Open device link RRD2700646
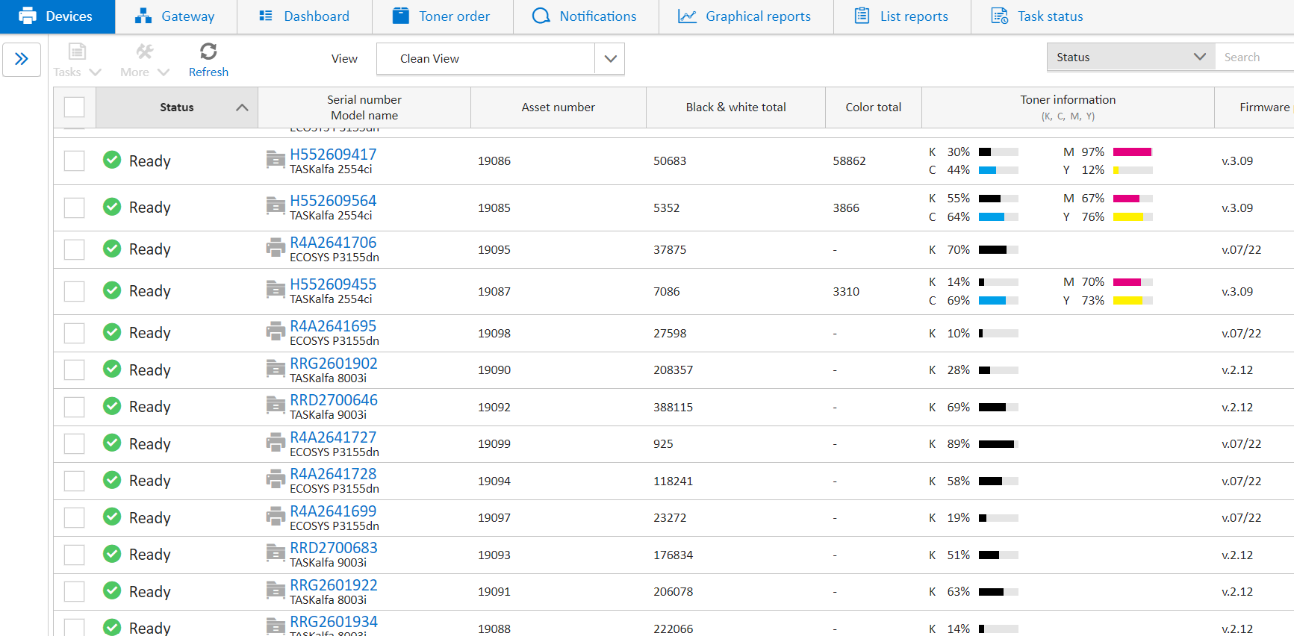Viewport: 1294px width, 636px height. click(334, 399)
